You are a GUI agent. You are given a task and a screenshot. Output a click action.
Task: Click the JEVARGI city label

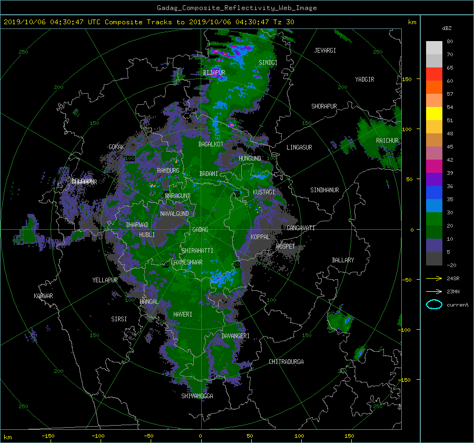[x=325, y=51]
